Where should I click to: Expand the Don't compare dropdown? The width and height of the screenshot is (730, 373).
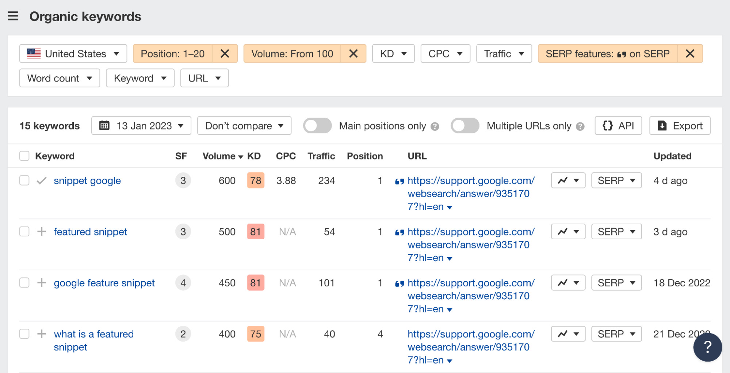tap(244, 126)
